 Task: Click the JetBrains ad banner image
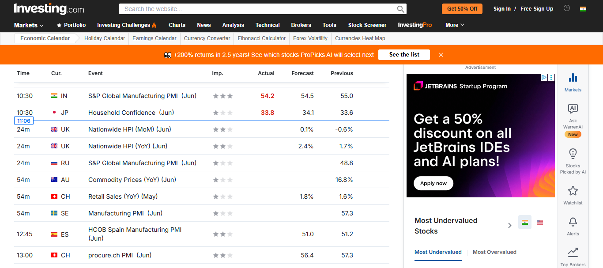click(481, 136)
